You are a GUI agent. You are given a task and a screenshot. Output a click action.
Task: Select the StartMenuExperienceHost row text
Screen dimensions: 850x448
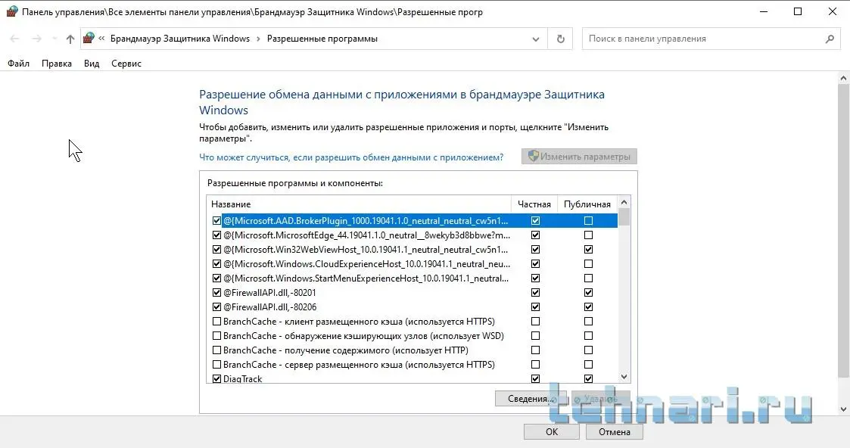[366, 278]
